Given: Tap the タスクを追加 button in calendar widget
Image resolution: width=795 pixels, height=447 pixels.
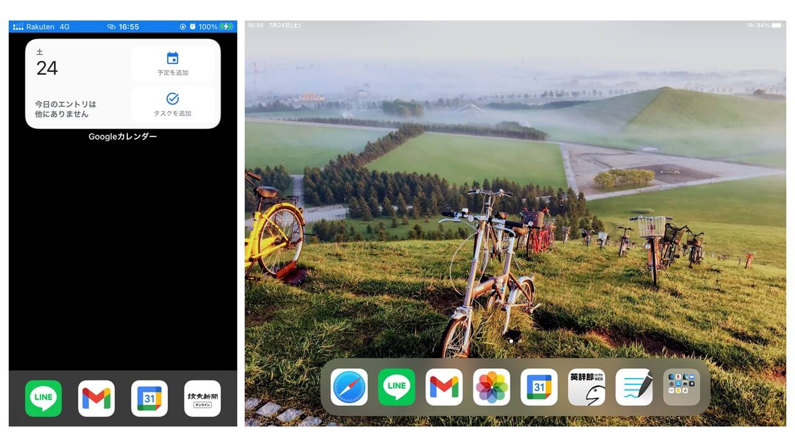Looking at the screenshot, I should point(173,104).
